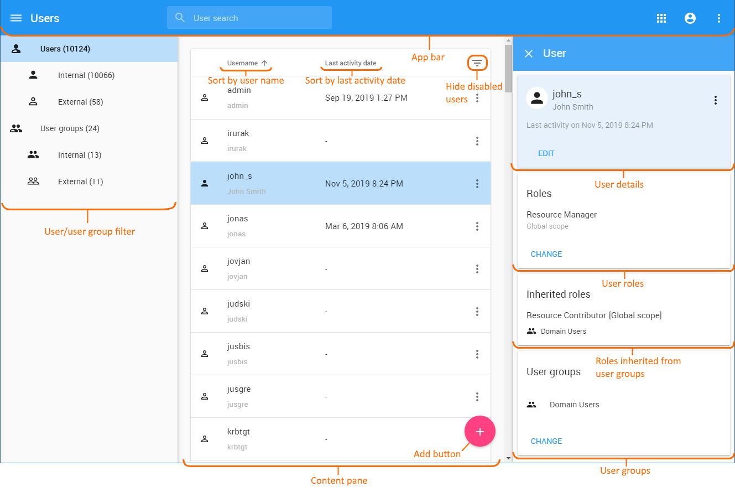Click the User search field
Screen dimensions: 735x492
pos(249,18)
